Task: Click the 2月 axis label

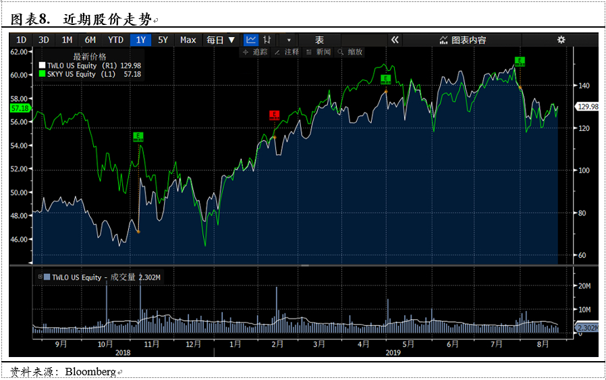Action: pos(277,344)
